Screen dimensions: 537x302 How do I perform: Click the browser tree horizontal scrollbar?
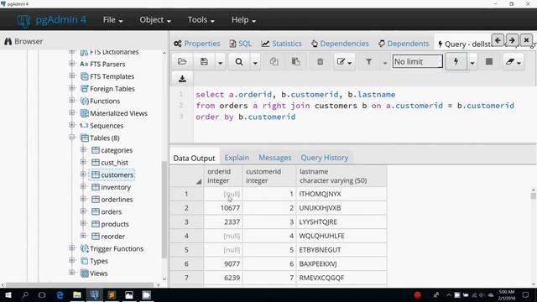(80, 285)
